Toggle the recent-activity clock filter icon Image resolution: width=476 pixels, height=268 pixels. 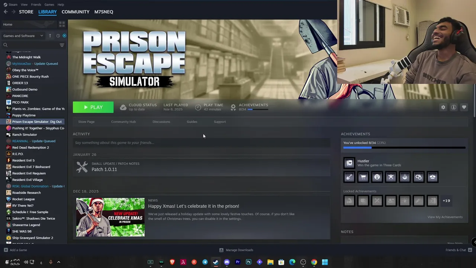pos(58,36)
